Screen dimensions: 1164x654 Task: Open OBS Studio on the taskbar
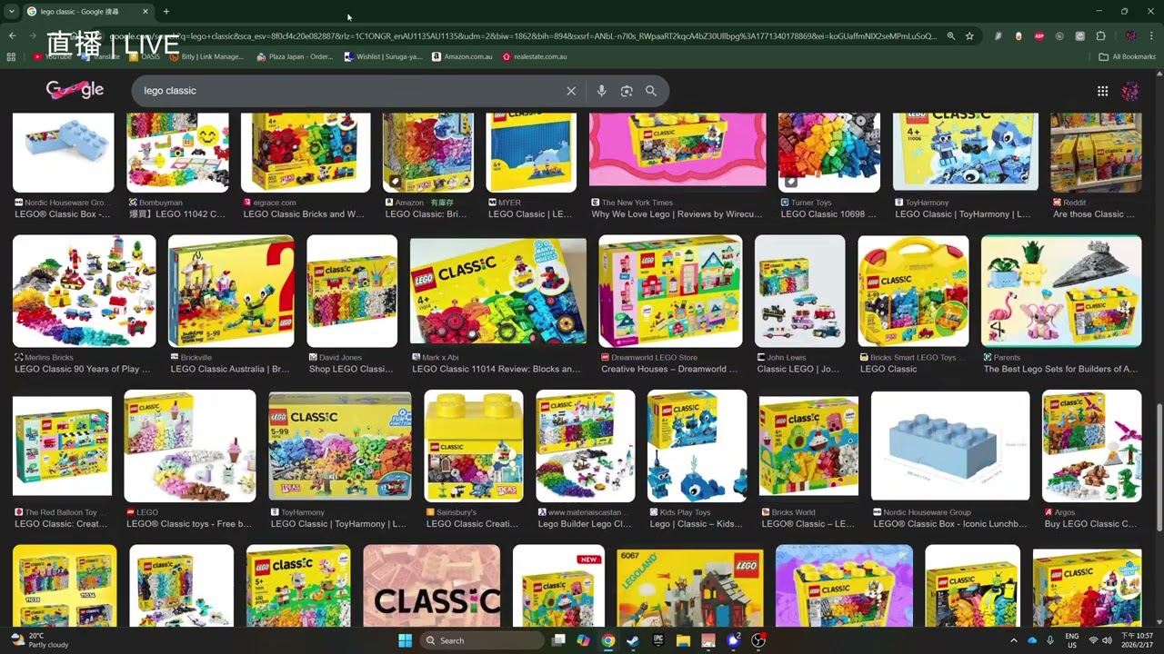click(x=758, y=640)
